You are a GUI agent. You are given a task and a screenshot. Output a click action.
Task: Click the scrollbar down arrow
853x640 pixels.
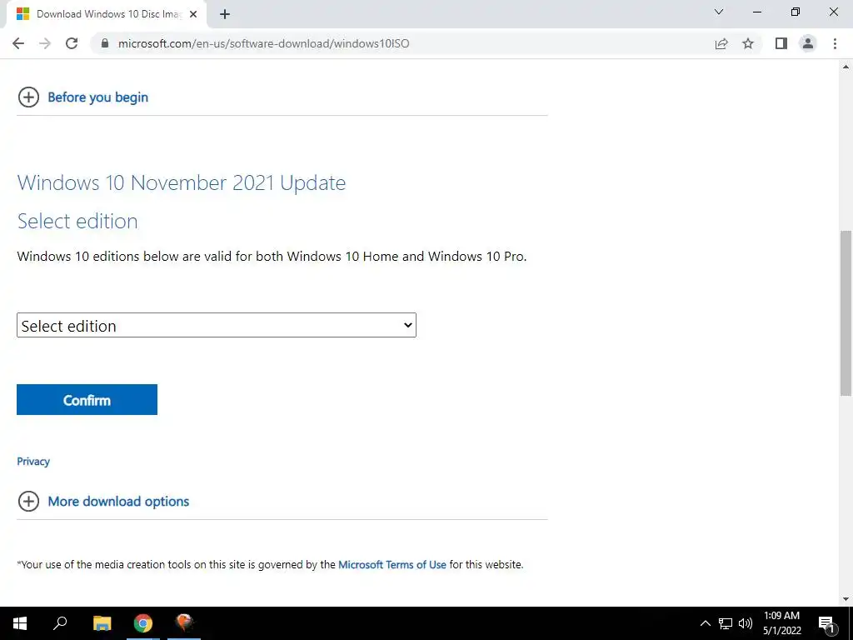pyautogui.click(x=846, y=600)
